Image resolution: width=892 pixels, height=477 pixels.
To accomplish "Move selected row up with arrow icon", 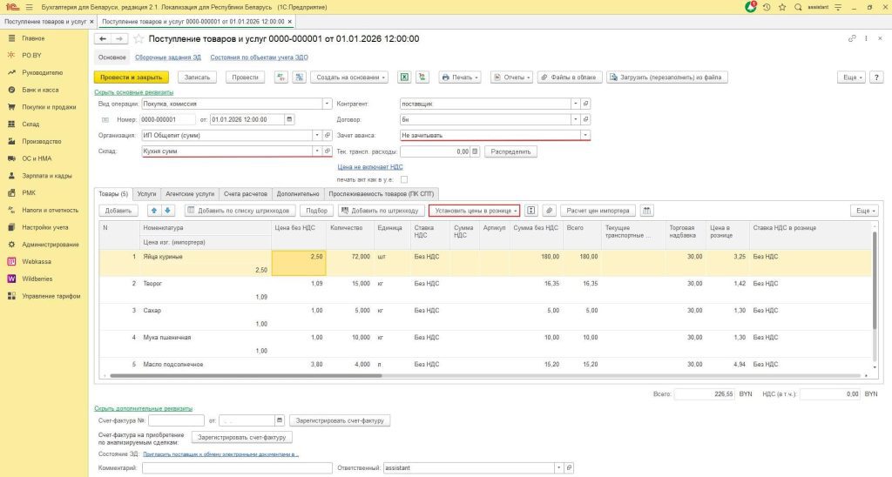I will pyautogui.click(x=154, y=211).
